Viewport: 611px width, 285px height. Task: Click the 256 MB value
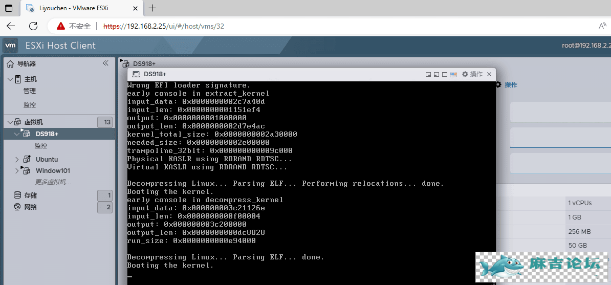click(x=579, y=232)
